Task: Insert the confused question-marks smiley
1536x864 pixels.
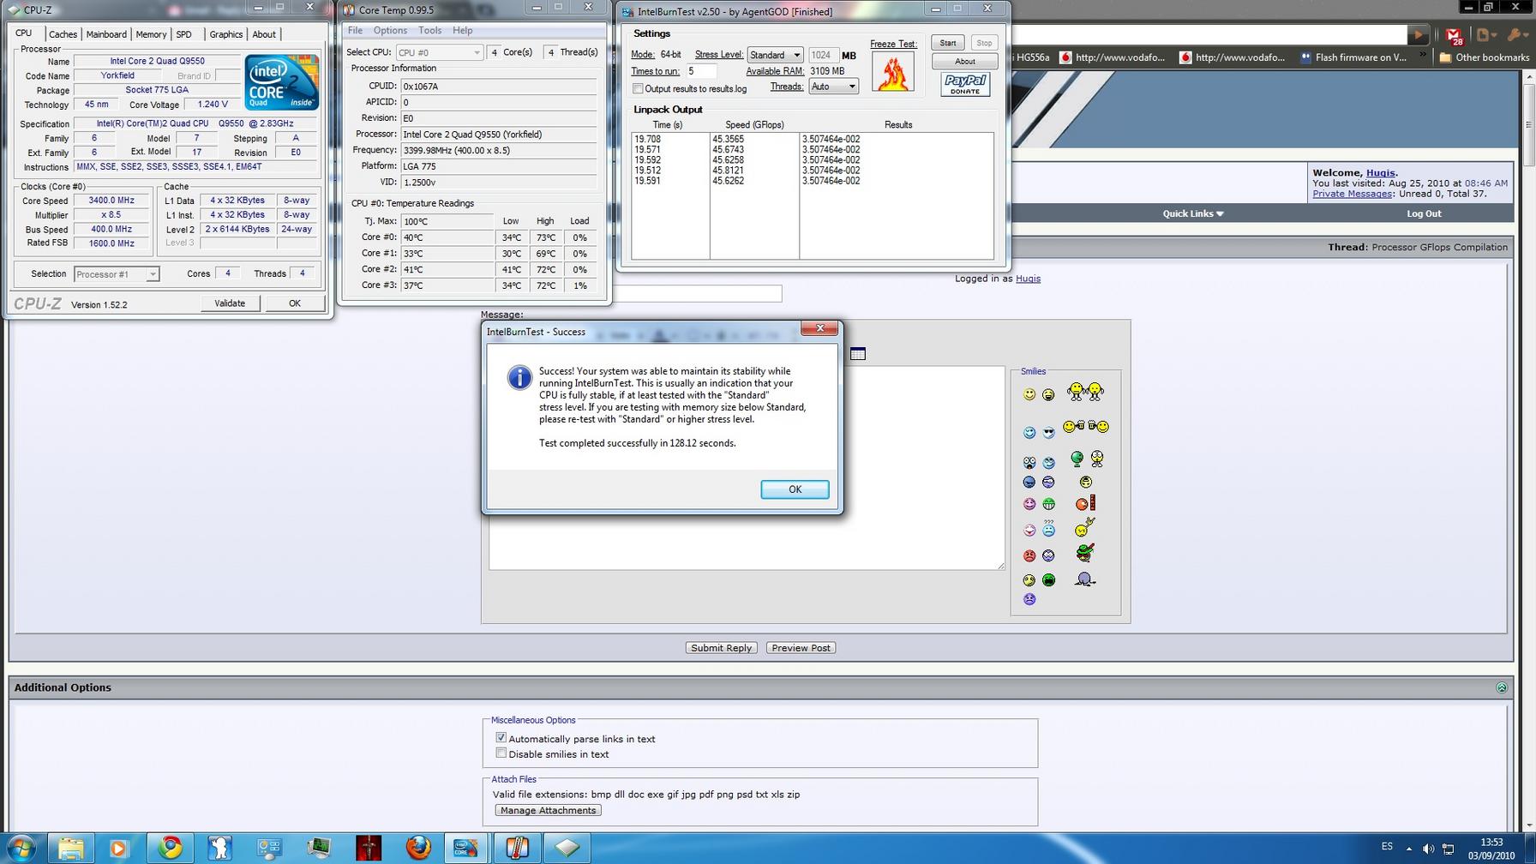Action: click(x=1048, y=529)
